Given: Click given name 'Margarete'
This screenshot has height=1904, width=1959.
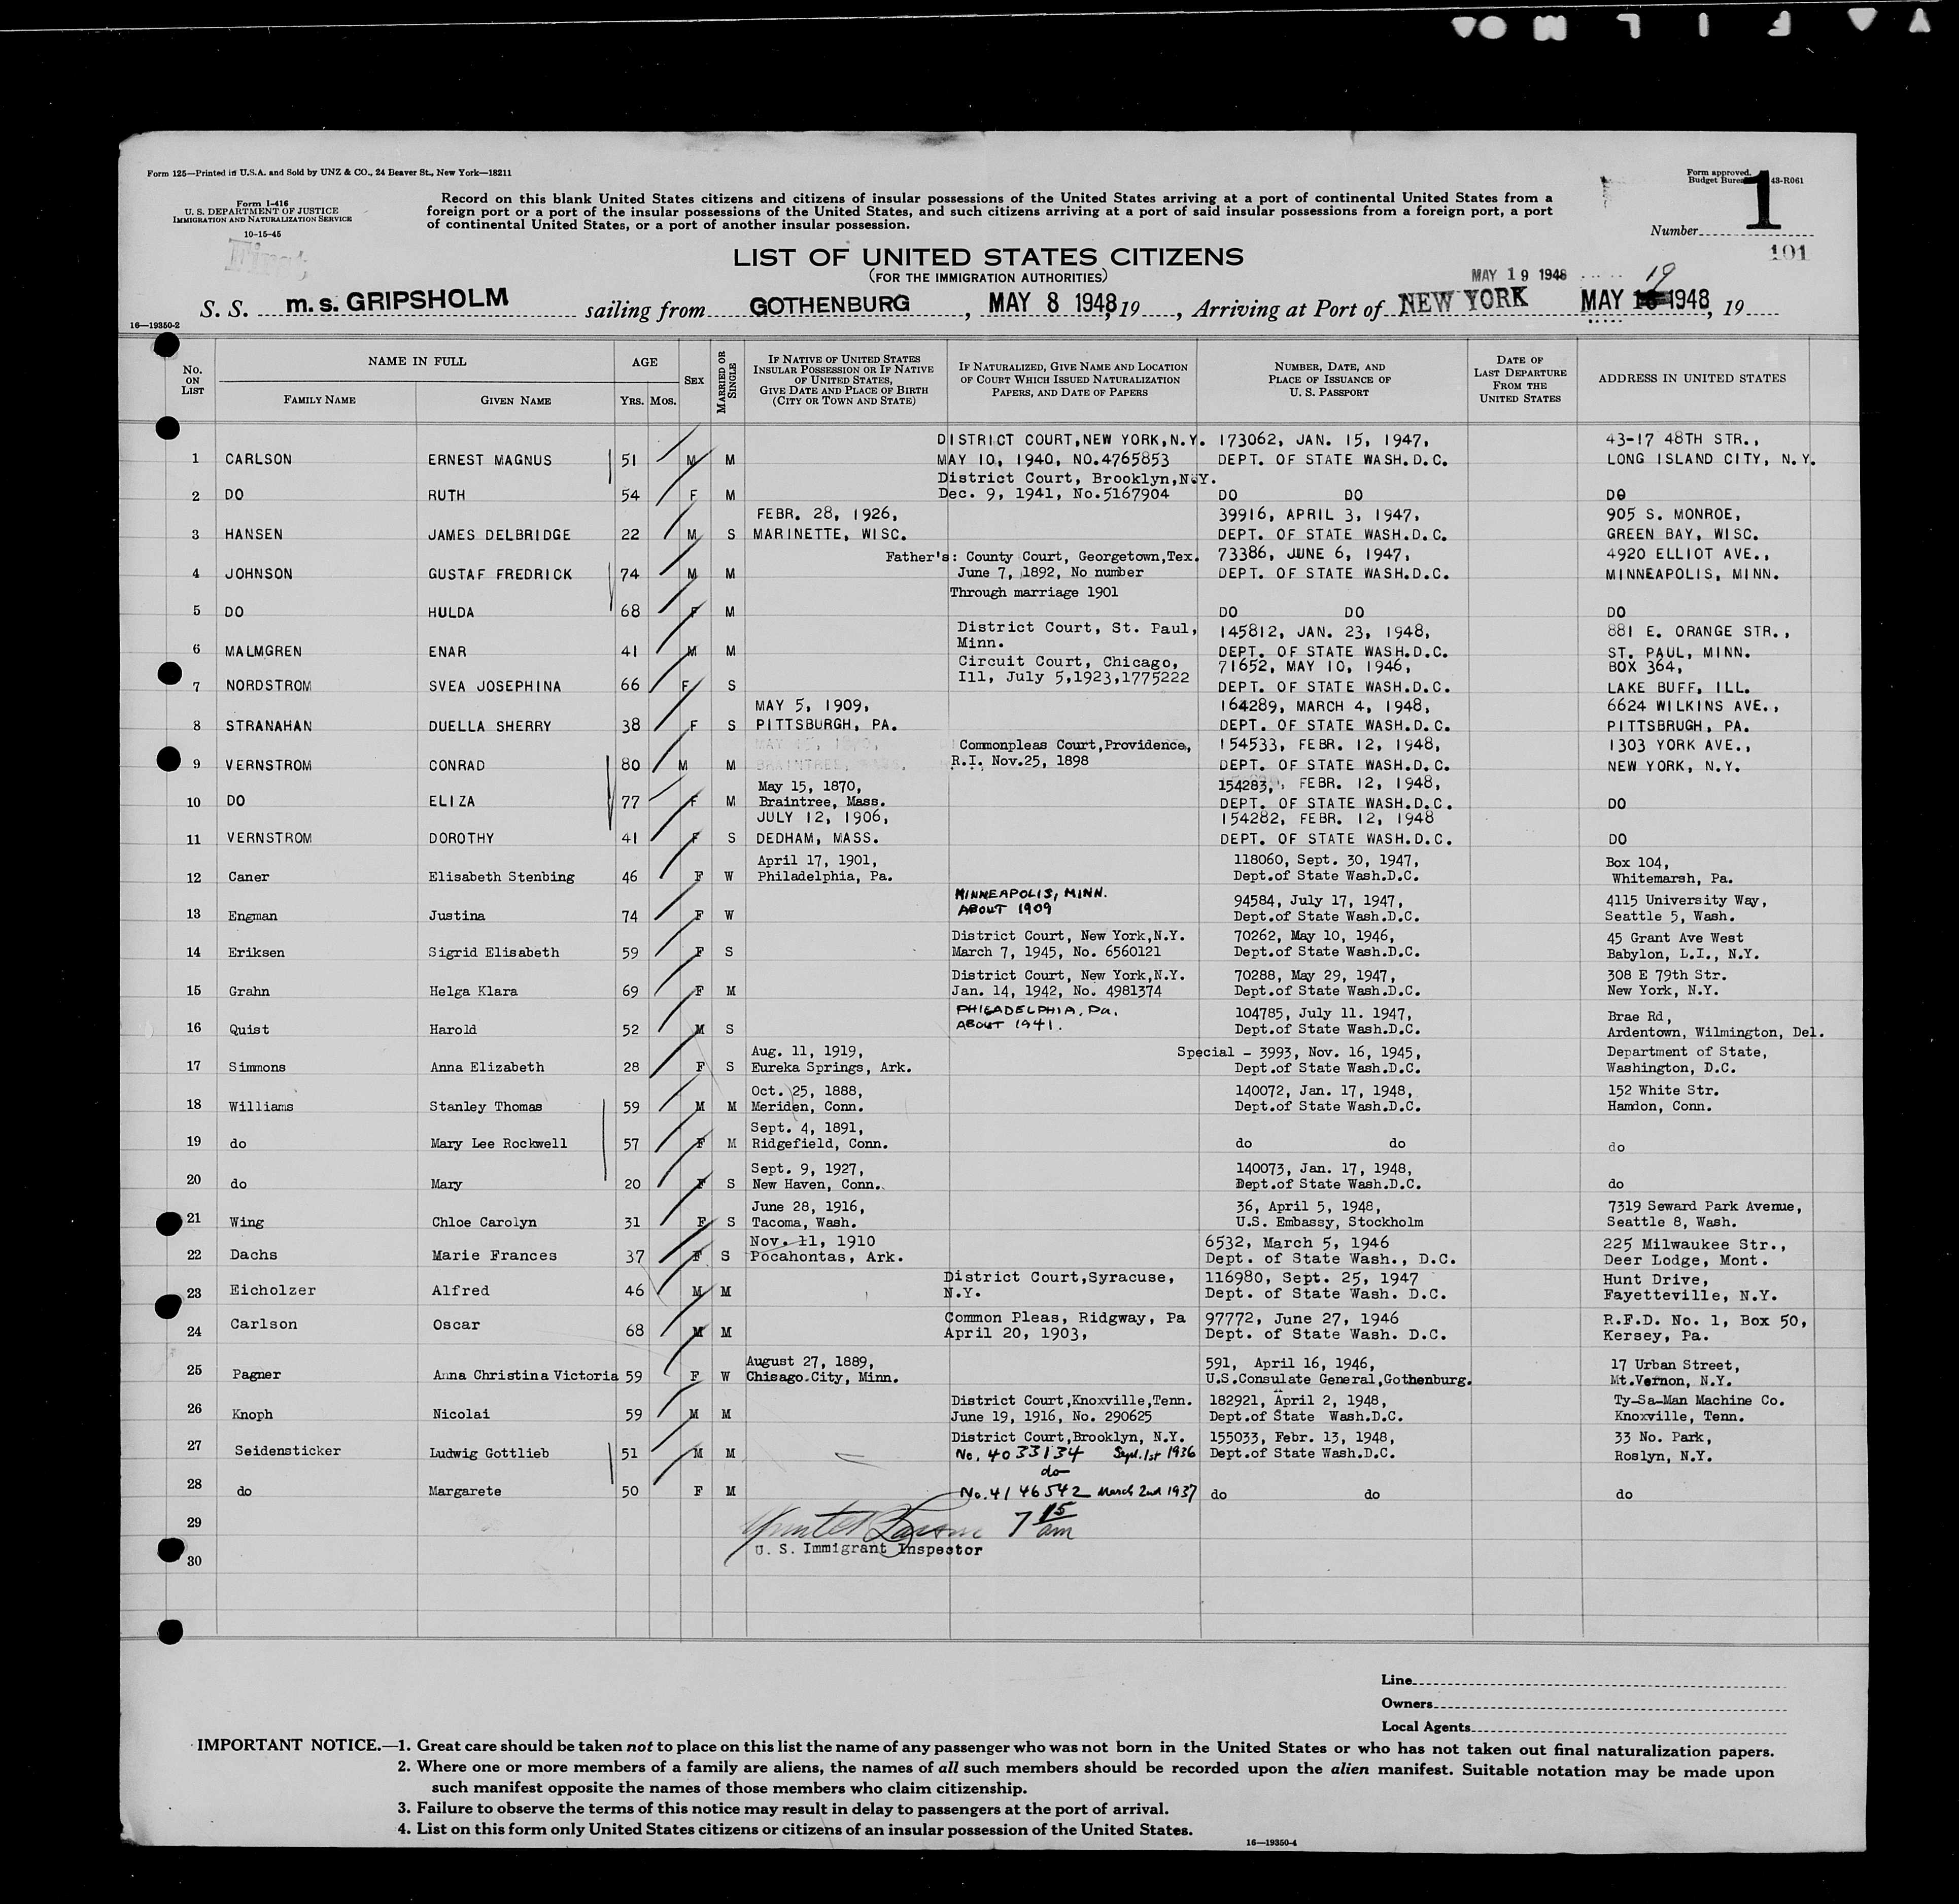Looking at the screenshot, I should (466, 1491).
